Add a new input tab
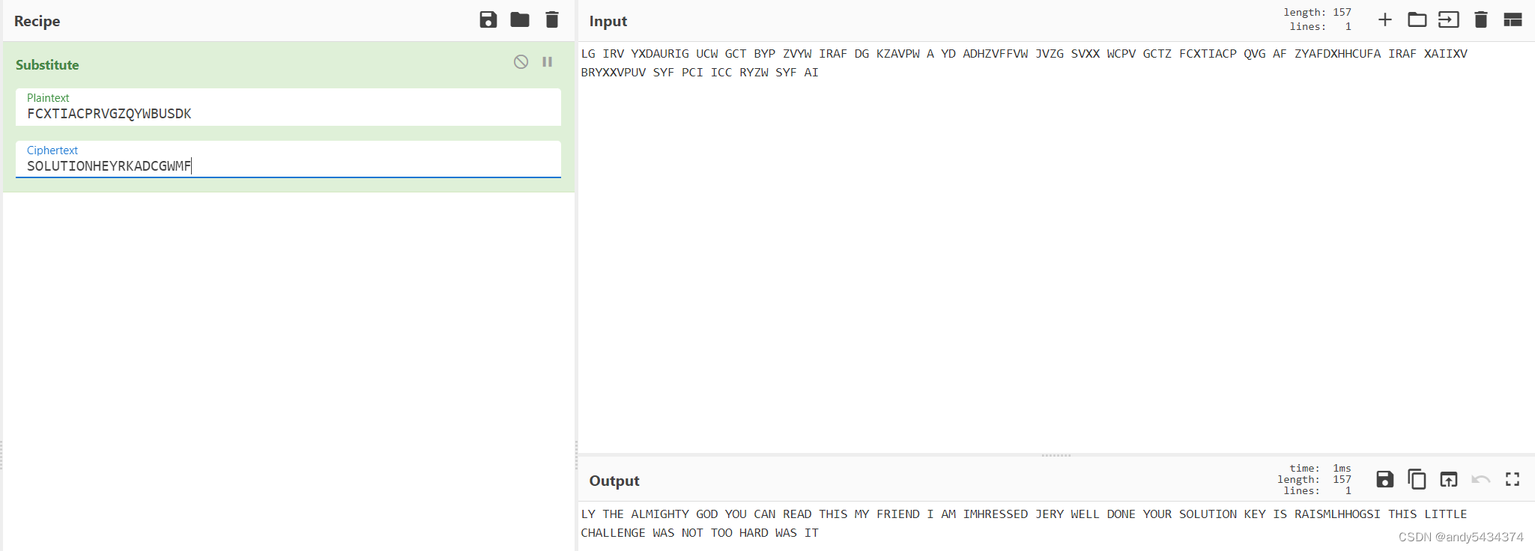Screen dimensions: 1535x551 pos(1385,20)
